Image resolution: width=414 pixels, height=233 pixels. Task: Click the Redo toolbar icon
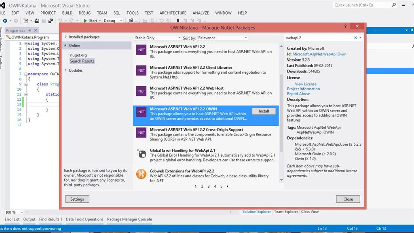click(72, 21)
